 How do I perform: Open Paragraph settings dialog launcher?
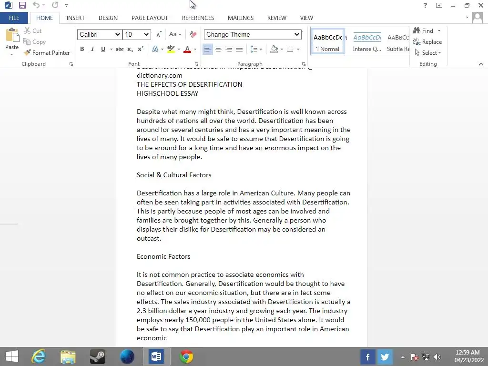tap(304, 64)
